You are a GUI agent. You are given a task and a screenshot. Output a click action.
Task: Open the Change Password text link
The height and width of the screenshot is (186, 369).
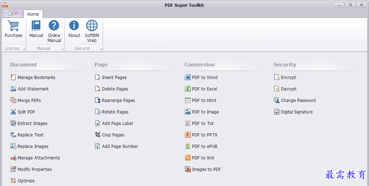tap(298, 101)
